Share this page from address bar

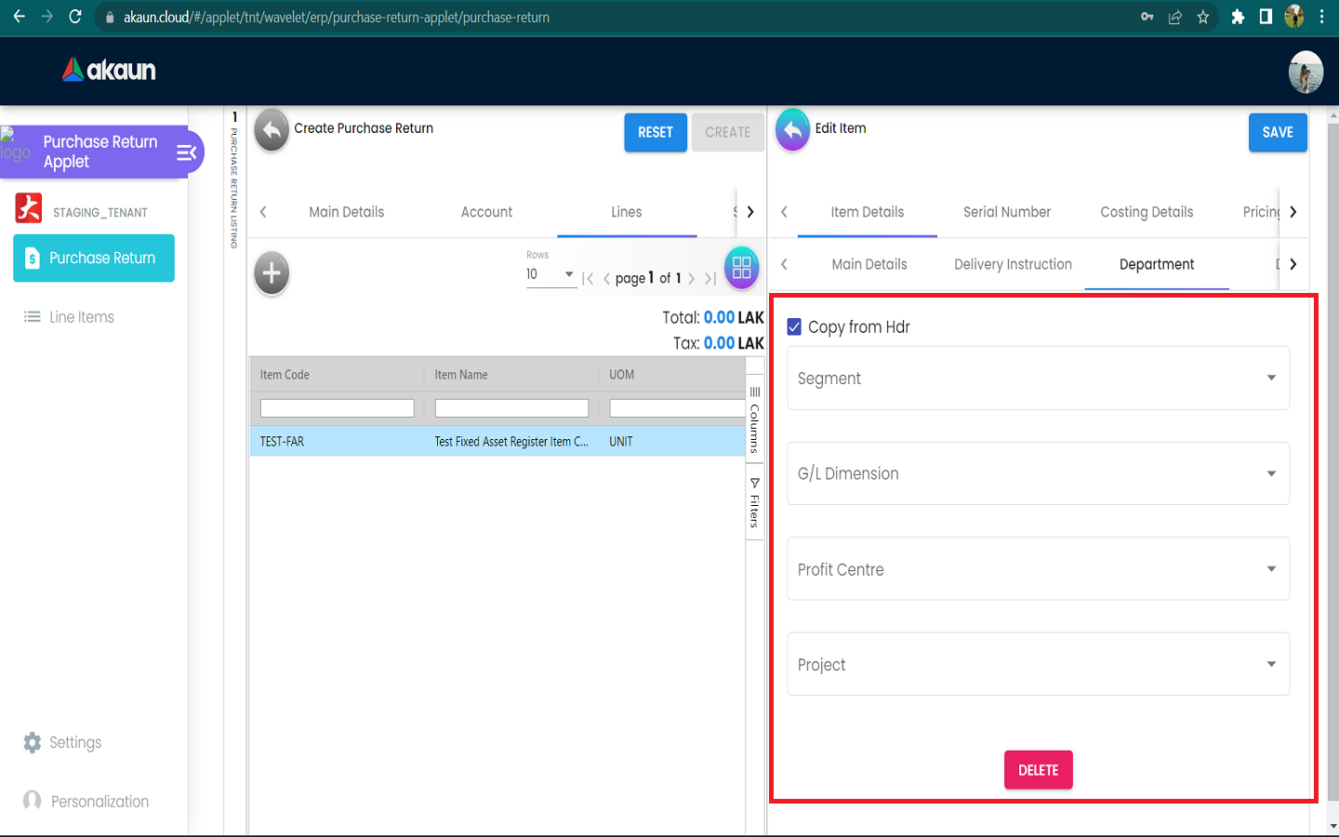tap(1175, 17)
